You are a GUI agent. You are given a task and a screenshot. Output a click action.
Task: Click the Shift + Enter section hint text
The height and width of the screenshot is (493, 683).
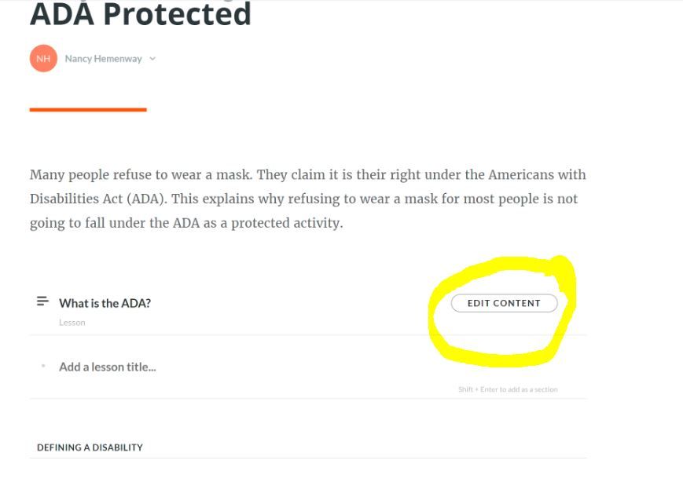[508, 389]
